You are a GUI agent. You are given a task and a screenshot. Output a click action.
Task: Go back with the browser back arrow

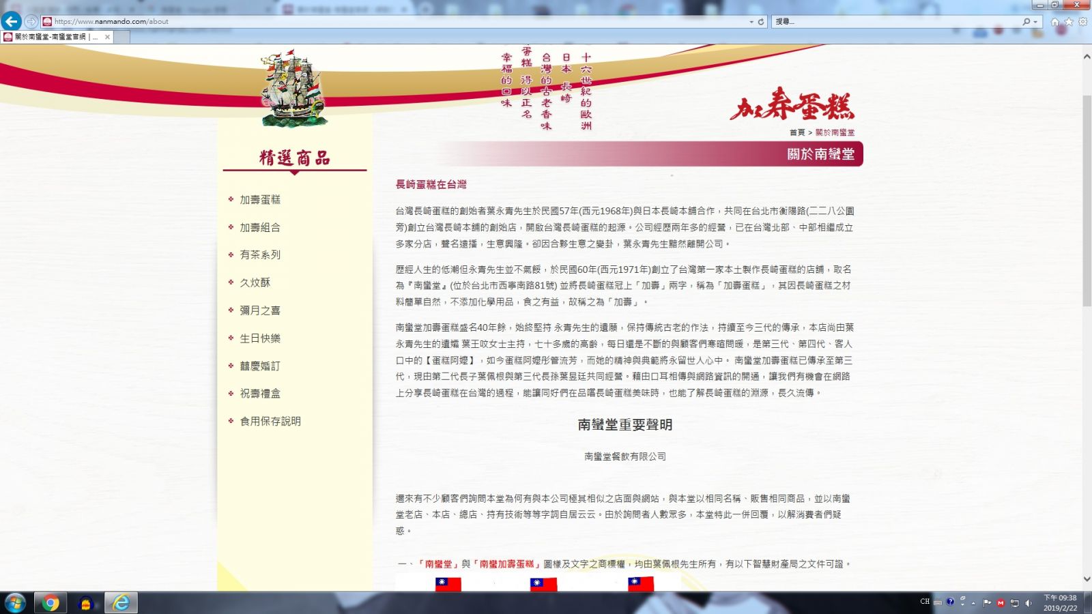click(11, 21)
